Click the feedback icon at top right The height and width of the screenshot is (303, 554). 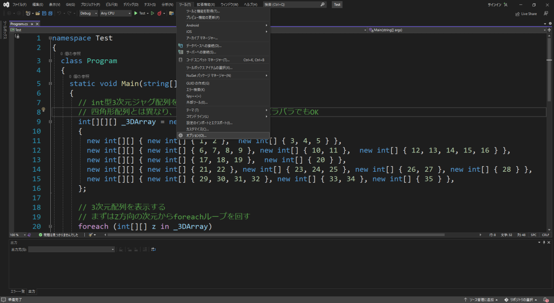point(546,14)
